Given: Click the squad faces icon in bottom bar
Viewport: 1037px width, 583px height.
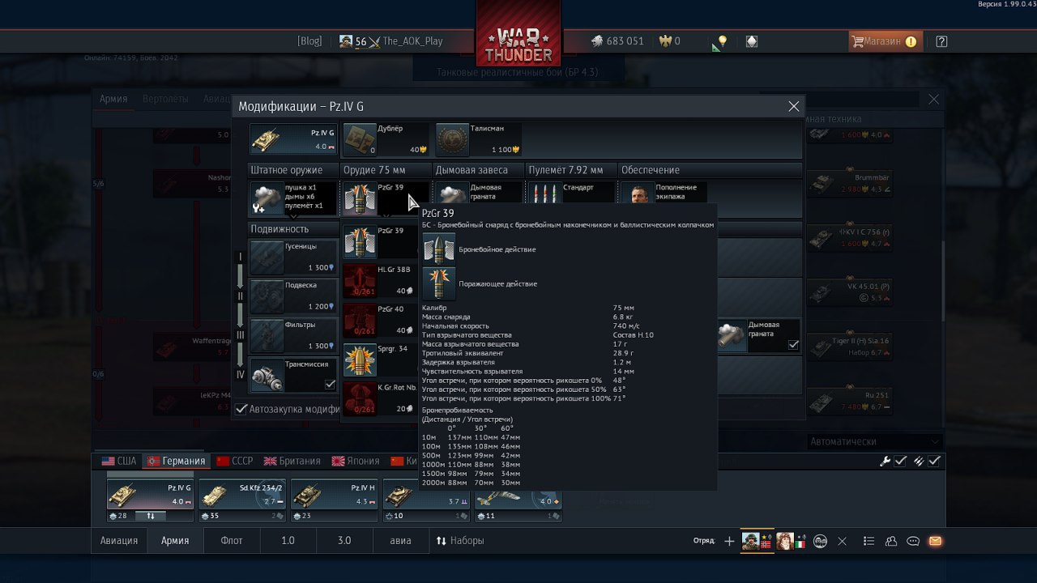Looking at the screenshot, I should click(820, 541).
